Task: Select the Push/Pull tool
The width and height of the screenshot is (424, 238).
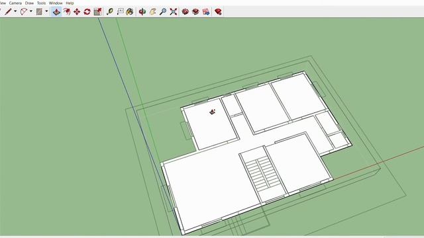Action: point(56,12)
